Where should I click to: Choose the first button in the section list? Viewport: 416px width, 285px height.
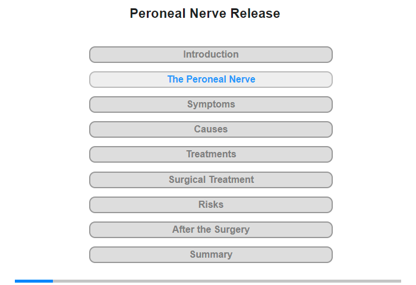tap(210, 55)
